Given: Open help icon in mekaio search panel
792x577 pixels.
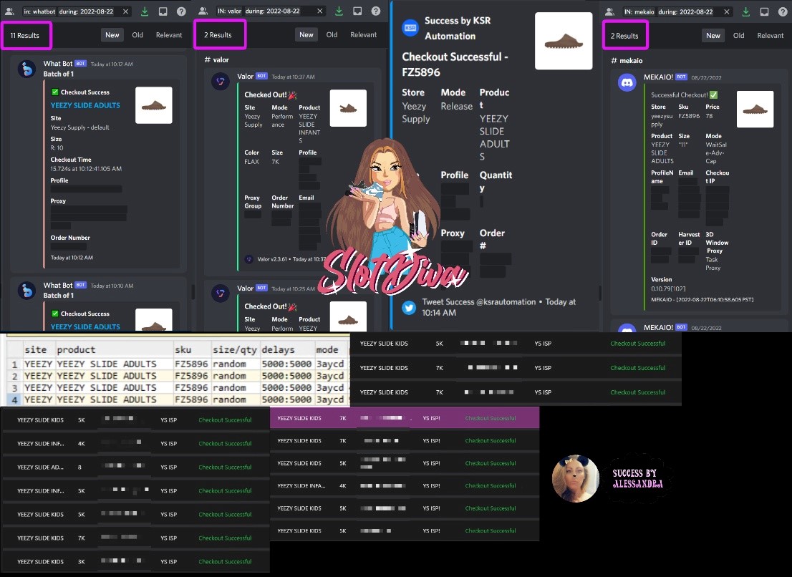Looking at the screenshot, I should click(x=783, y=11).
